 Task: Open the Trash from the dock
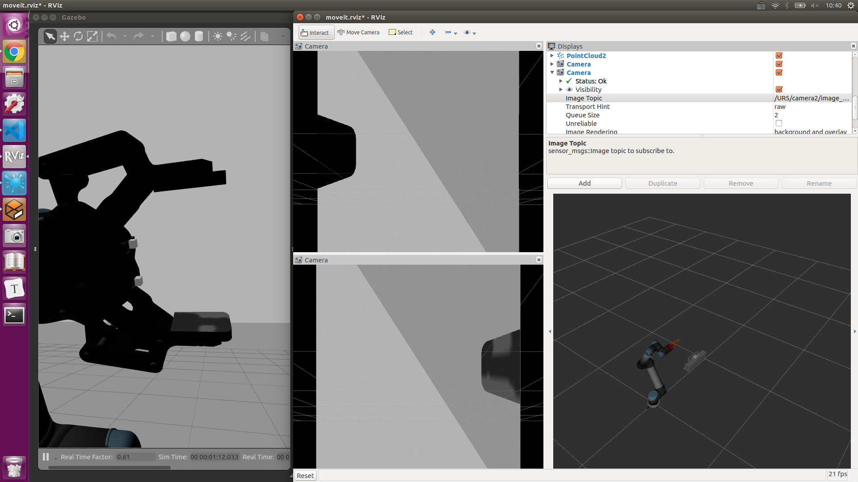[14, 467]
